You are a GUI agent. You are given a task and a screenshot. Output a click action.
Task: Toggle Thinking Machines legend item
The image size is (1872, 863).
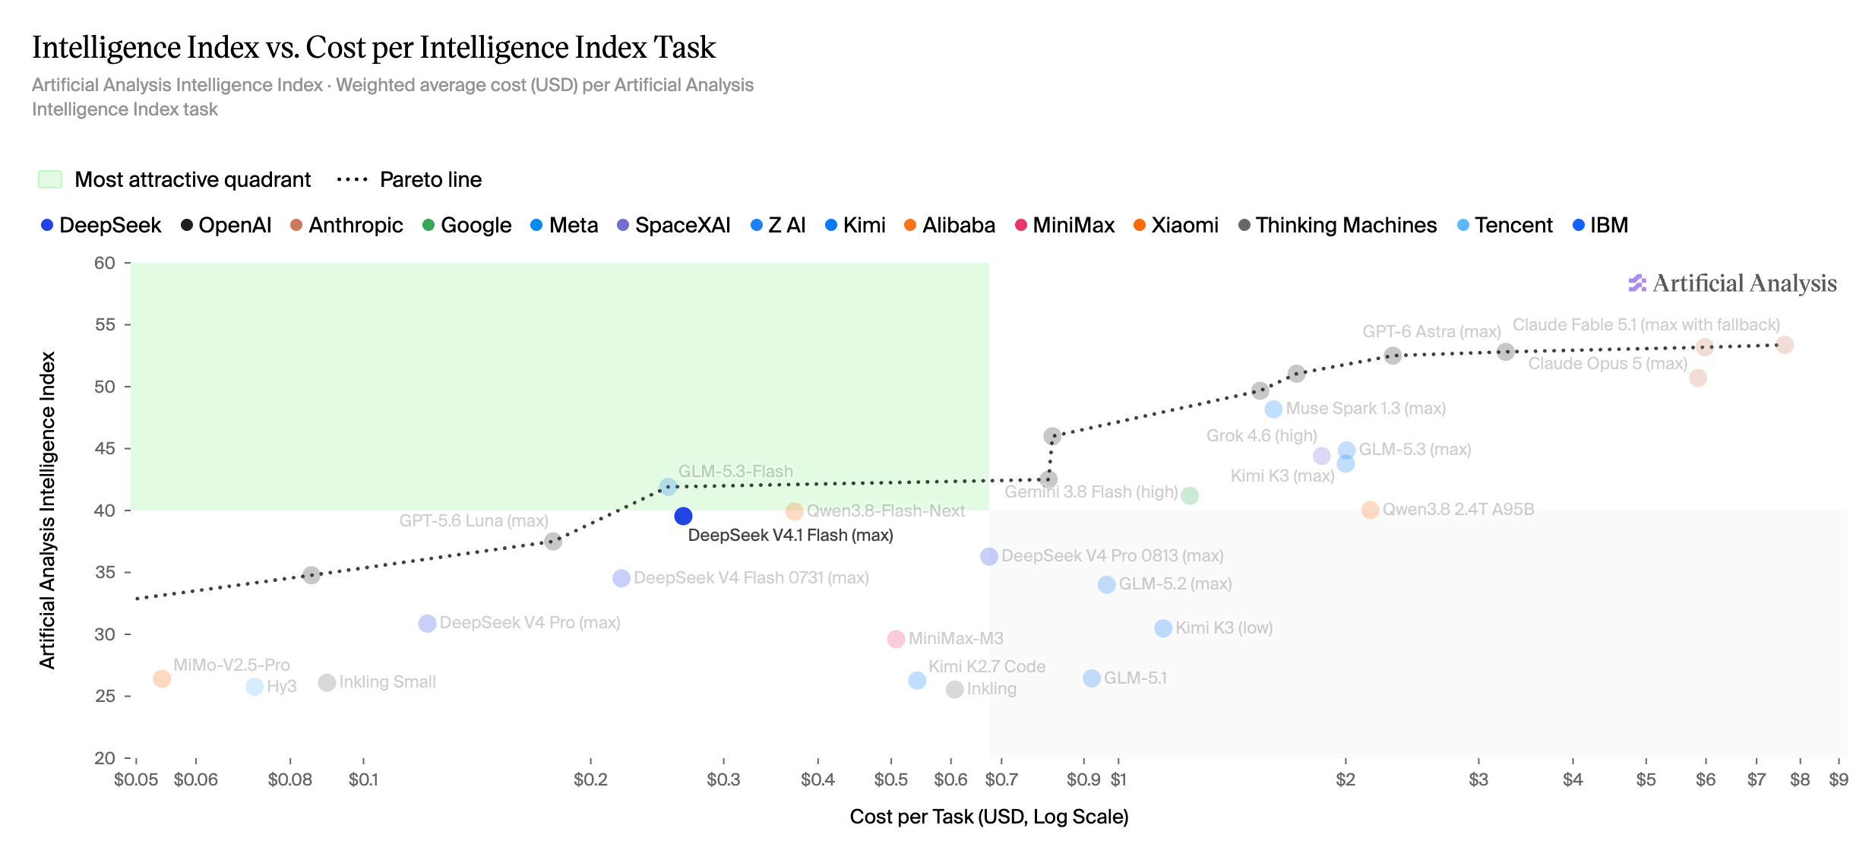1337,225
